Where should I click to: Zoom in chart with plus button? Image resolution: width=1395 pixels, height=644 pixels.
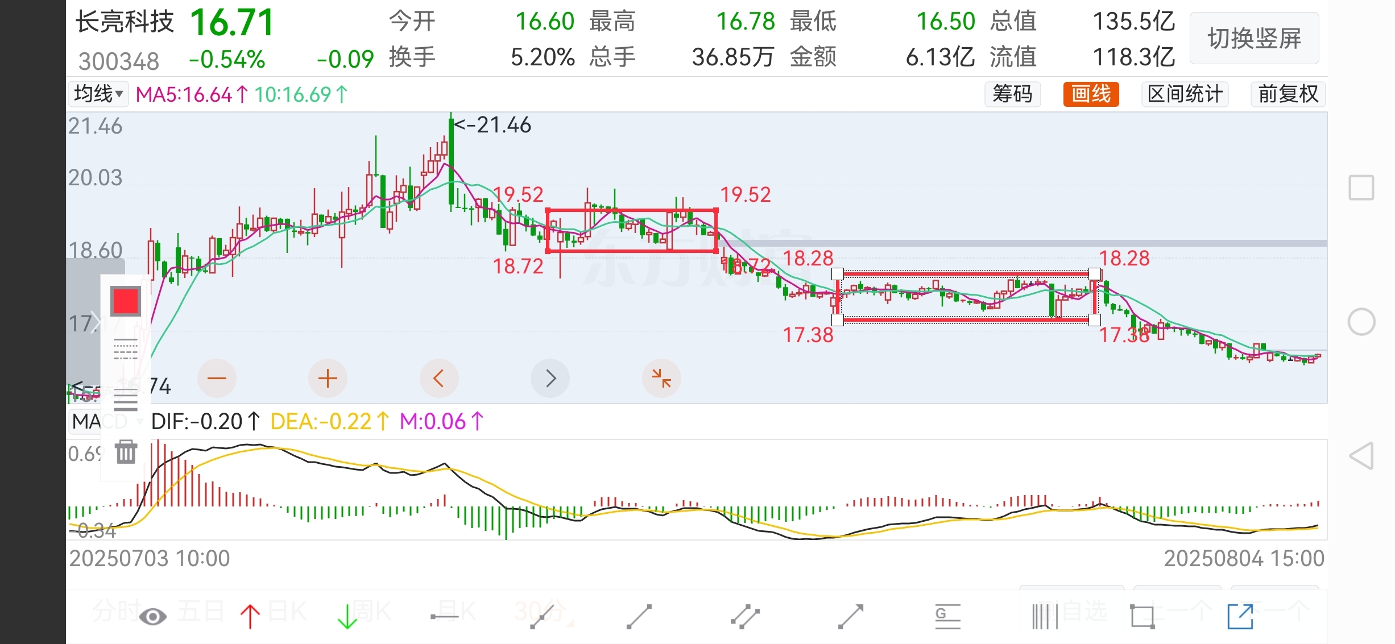click(328, 378)
